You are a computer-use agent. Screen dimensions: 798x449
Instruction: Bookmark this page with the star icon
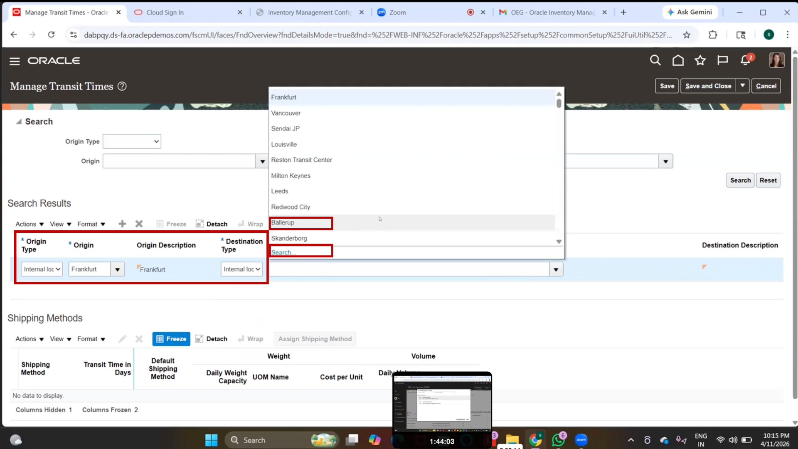click(687, 35)
